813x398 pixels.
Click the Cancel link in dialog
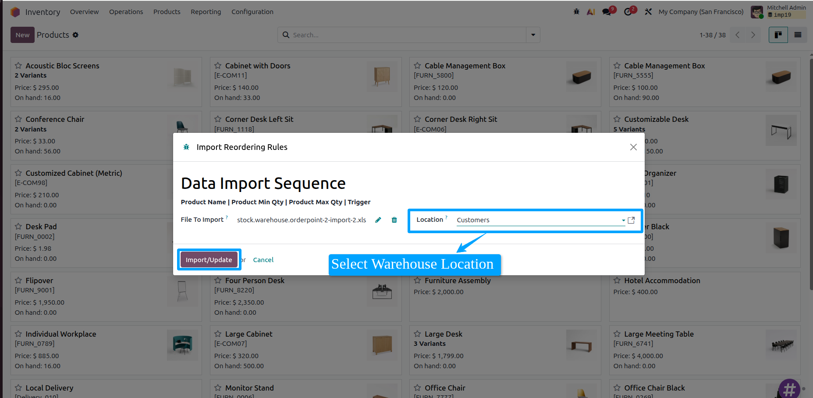point(263,260)
